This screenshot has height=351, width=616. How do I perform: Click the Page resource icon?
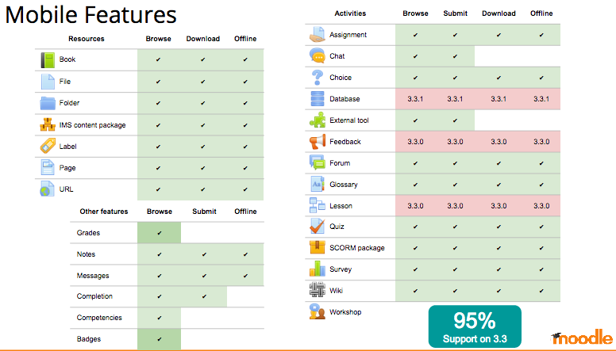pos(48,167)
